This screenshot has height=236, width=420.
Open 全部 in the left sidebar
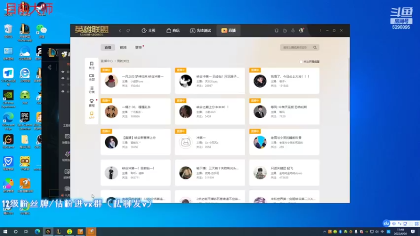[x=91, y=77]
